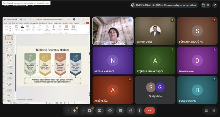Click the slide editor vertical scrollbar

[x=89, y=54]
